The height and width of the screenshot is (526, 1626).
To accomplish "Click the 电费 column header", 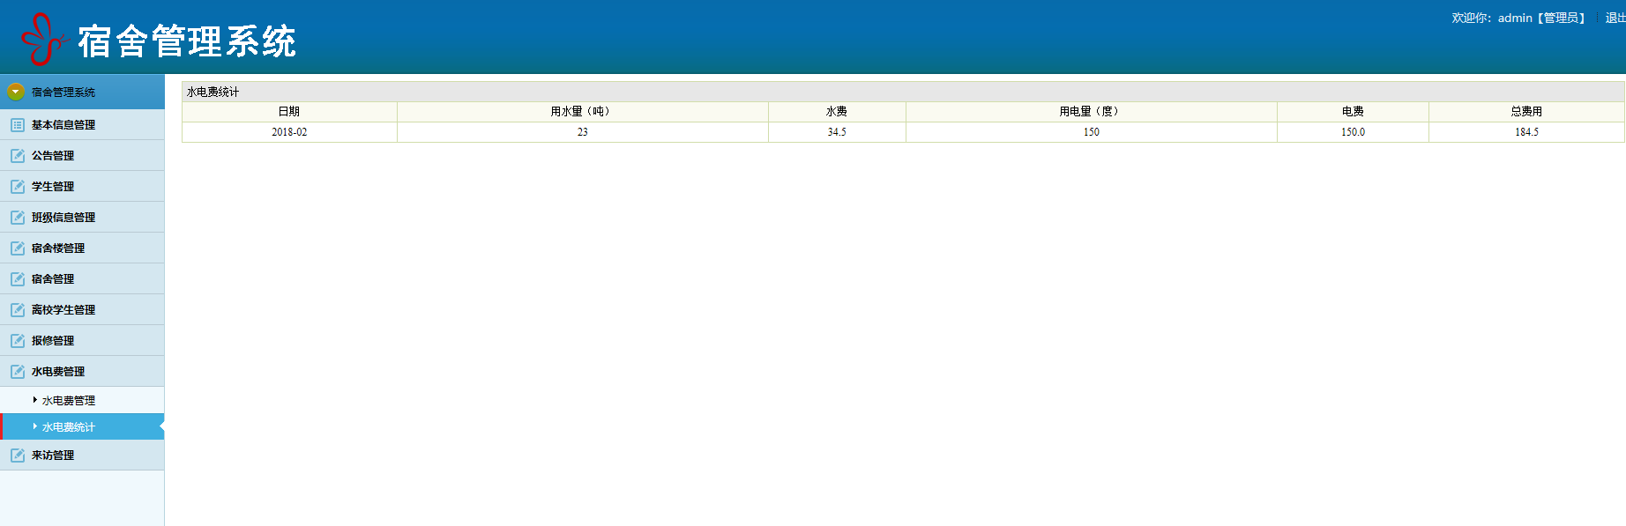I will 1353,111.
